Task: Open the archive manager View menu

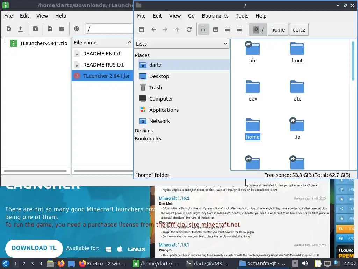Action: coord(42,15)
